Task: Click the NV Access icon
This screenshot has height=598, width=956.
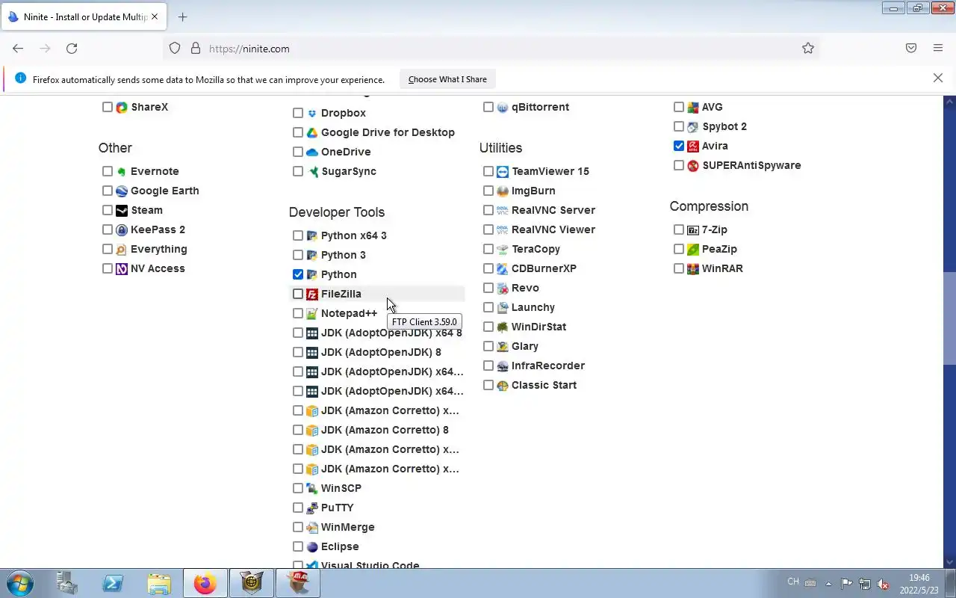Action: point(122,268)
